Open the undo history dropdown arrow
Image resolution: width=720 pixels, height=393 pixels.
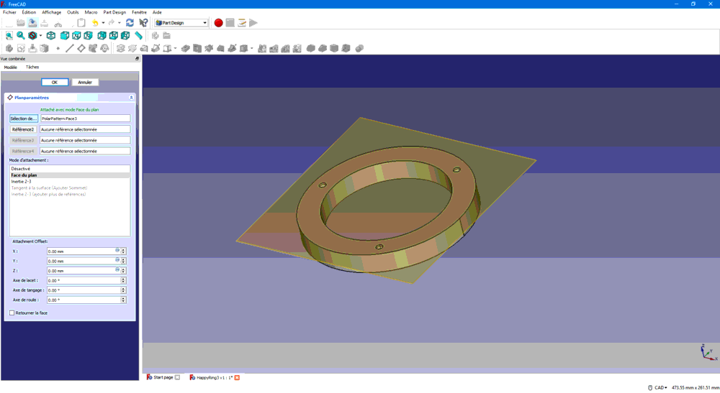(x=103, y=22)
